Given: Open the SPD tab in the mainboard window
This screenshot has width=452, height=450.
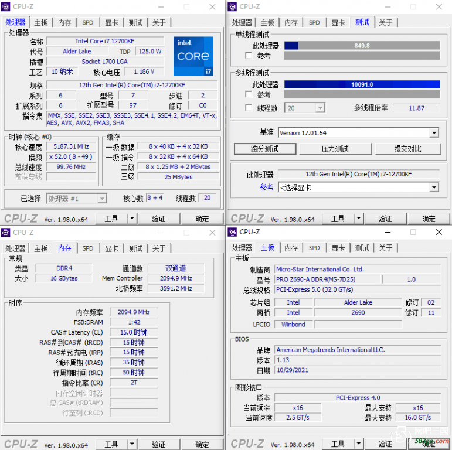Looking at the screenshot, I should pos(314,248).
